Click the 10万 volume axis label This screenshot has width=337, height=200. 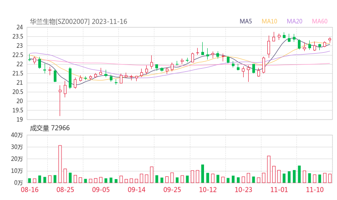[x=17, y=171]
